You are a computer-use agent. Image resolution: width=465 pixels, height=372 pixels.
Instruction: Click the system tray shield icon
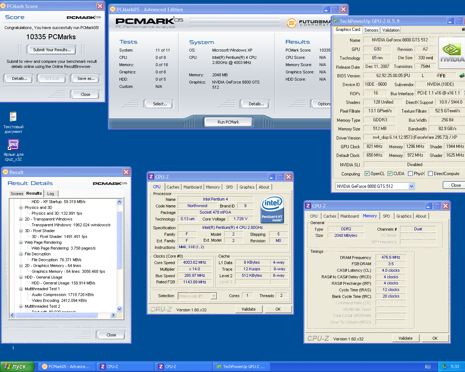click(444, 367)
